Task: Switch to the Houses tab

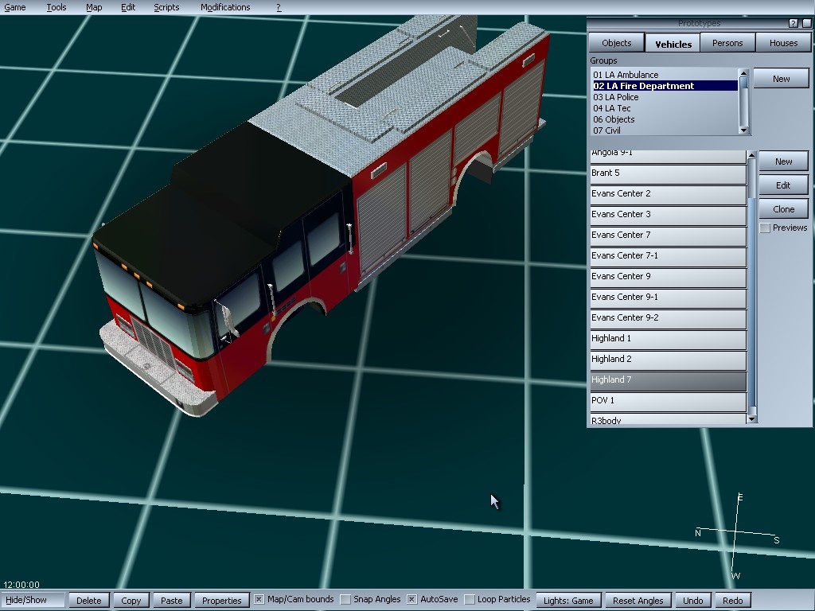Action: coord(783,43)
